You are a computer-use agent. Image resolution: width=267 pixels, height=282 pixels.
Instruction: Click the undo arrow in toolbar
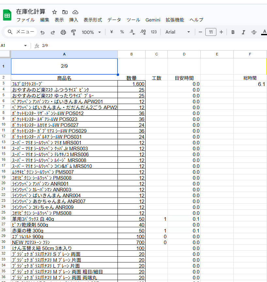(x=42, y=32)
